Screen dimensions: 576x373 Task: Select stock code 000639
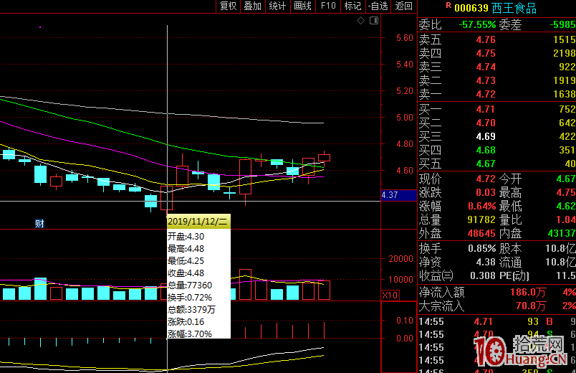point(471,8)
